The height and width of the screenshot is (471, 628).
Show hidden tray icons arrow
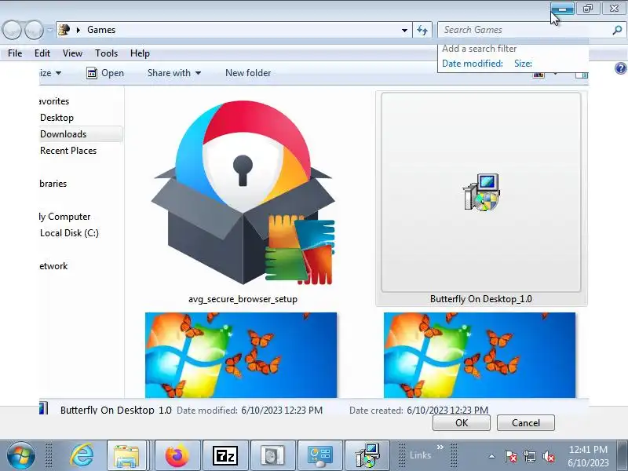point(492,456)
